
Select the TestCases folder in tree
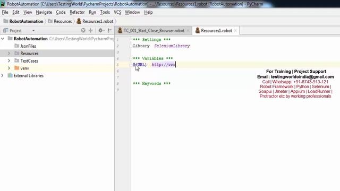pyautogui.click(x=29, y=61)
